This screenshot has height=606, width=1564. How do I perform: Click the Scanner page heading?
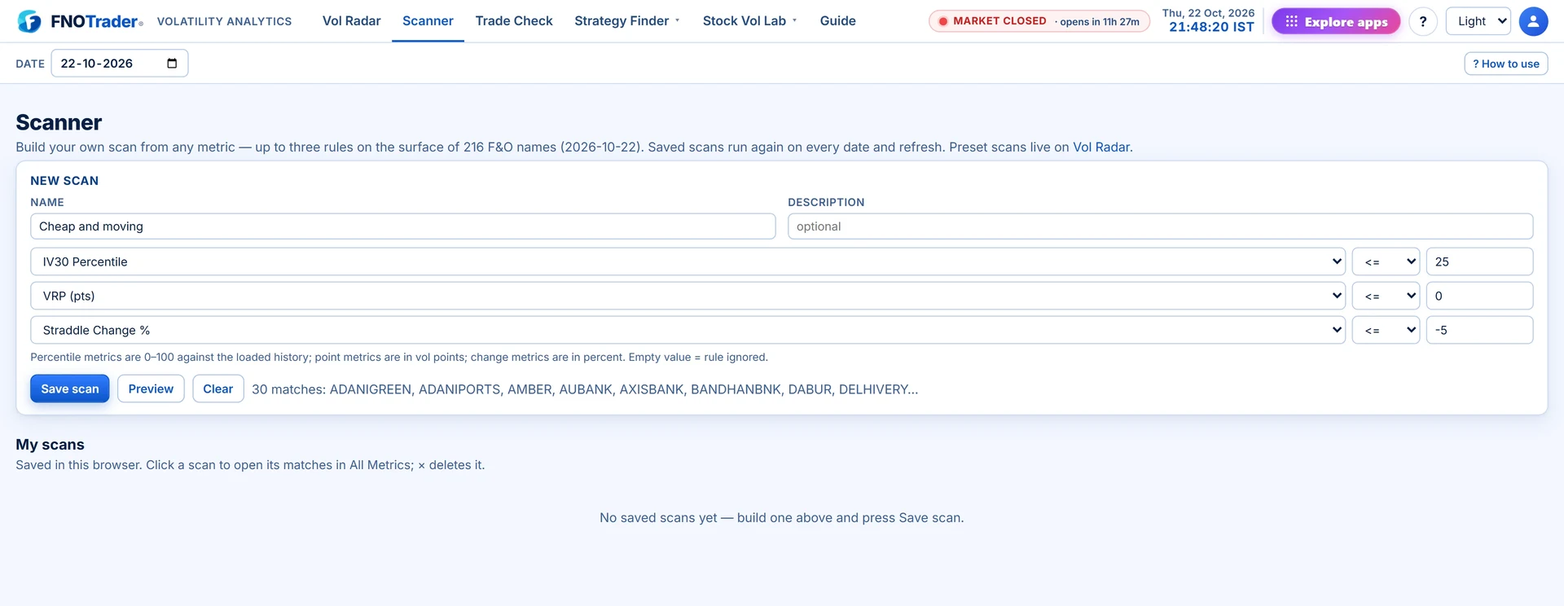coord(59,122)
